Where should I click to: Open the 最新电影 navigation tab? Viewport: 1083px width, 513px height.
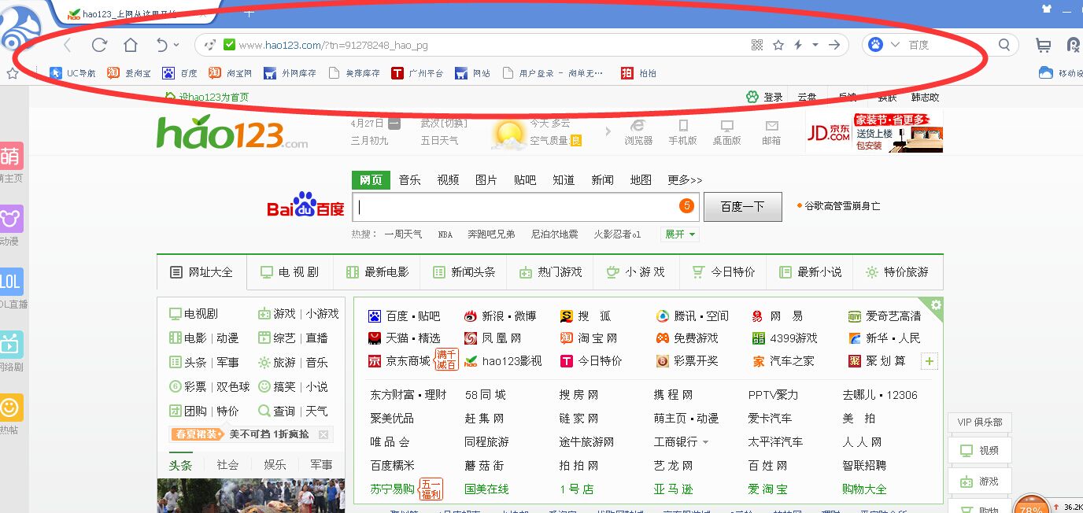tap(377, 272)
